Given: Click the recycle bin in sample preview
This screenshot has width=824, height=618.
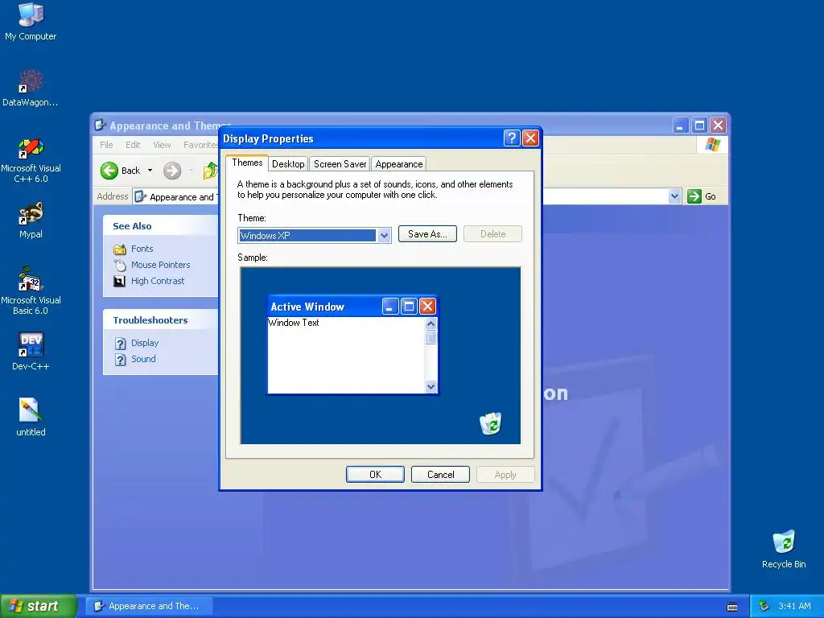Looking at the screenshot, I should 491,423.
